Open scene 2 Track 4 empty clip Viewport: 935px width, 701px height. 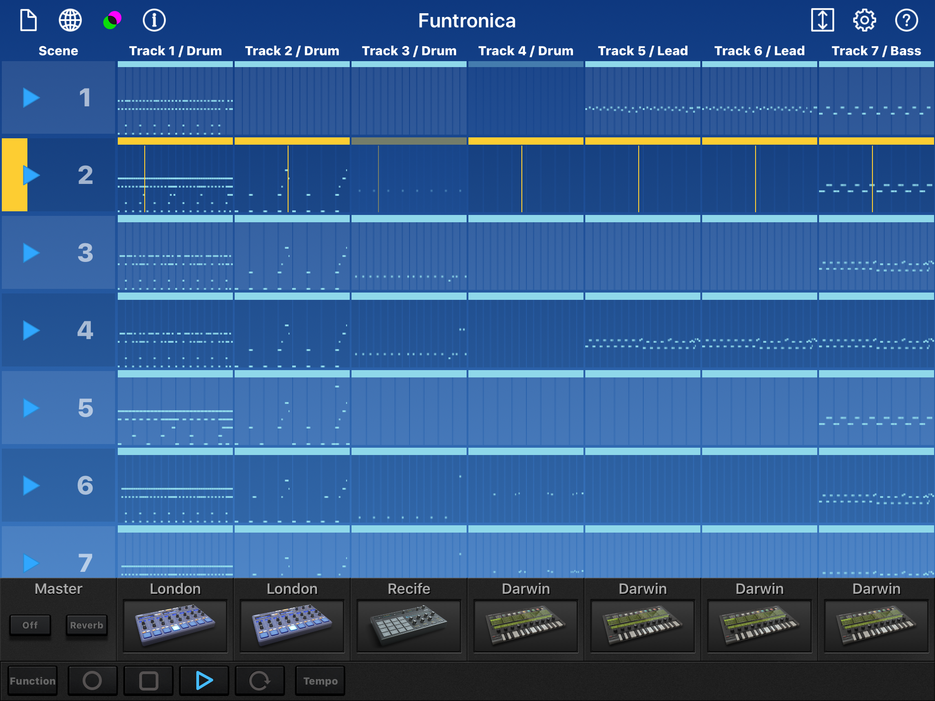click(x=526, y=176)
